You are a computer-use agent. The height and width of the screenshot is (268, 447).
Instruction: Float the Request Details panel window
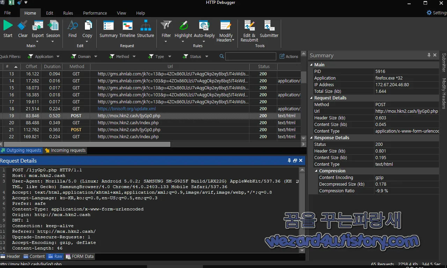[x=295, y=161]
